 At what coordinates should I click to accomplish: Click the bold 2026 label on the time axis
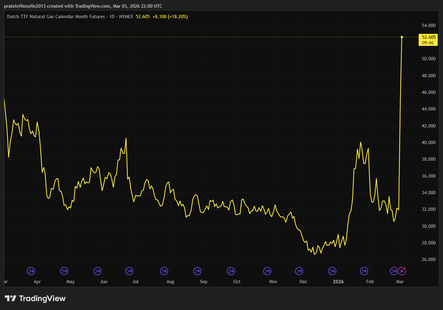coord(338,282)
